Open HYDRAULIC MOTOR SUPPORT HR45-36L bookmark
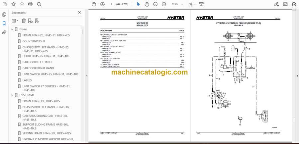The height and width of the screenshot is (144, 299). click(x=48, y=139)
